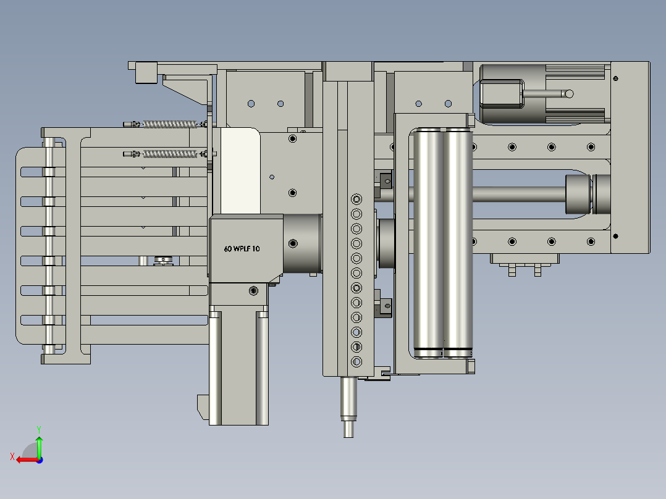Select the vertical hinge rod on the left grille
This screenshot has width=666, height=499.
click(49, 246)
